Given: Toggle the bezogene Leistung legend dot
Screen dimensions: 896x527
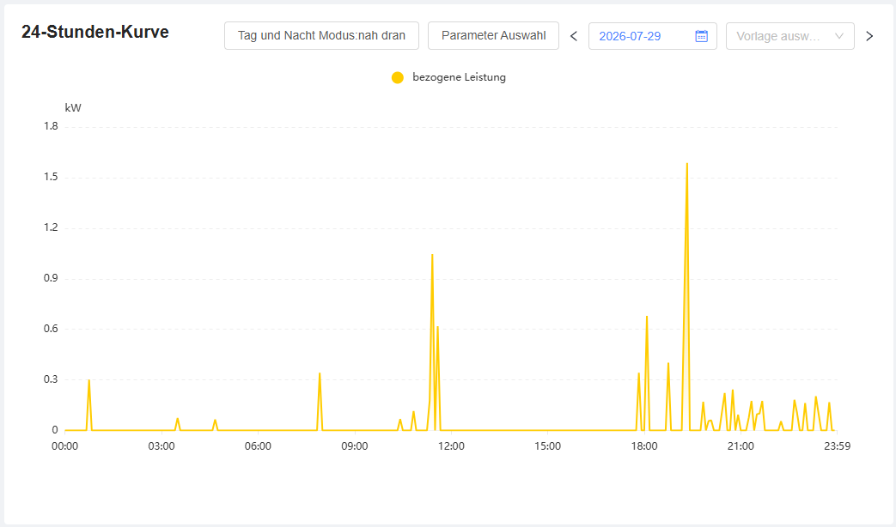Looking at the screenshot, I should tap(398, 77).
